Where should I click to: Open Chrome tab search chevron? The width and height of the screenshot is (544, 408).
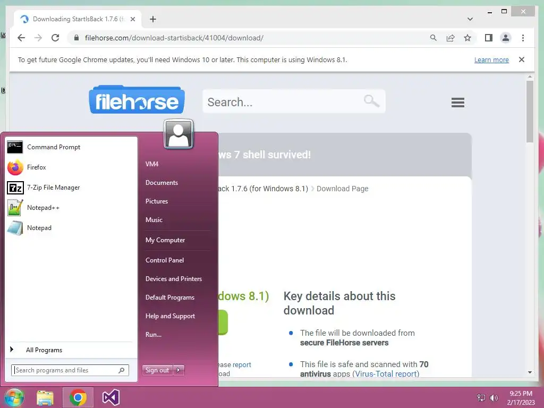[x=470, y=19]
